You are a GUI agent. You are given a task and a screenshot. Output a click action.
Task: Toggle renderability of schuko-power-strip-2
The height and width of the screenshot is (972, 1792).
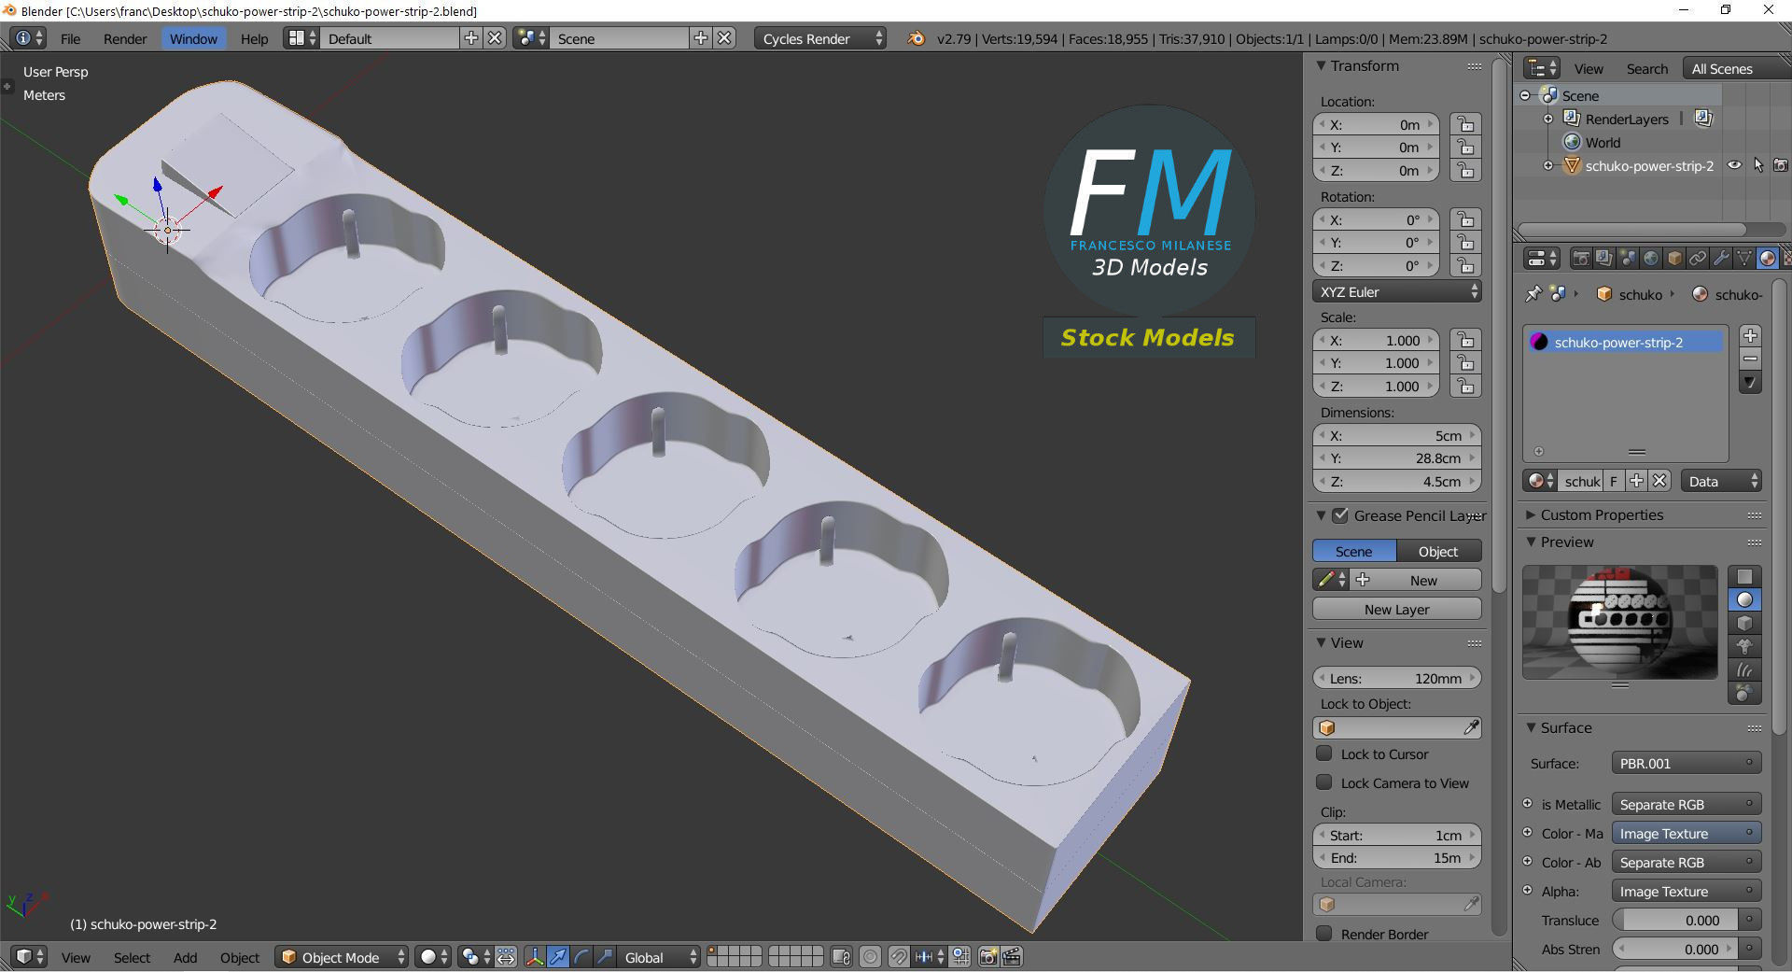point(1781,165)
